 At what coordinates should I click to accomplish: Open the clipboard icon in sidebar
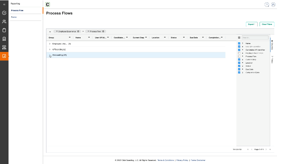pos(4,30)
